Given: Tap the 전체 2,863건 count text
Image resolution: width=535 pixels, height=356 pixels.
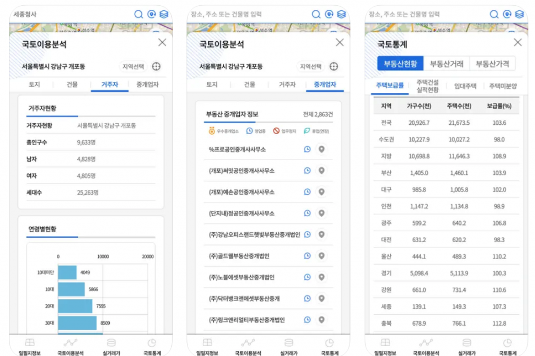Looking at the screenshot, I should tap(318, 114).
